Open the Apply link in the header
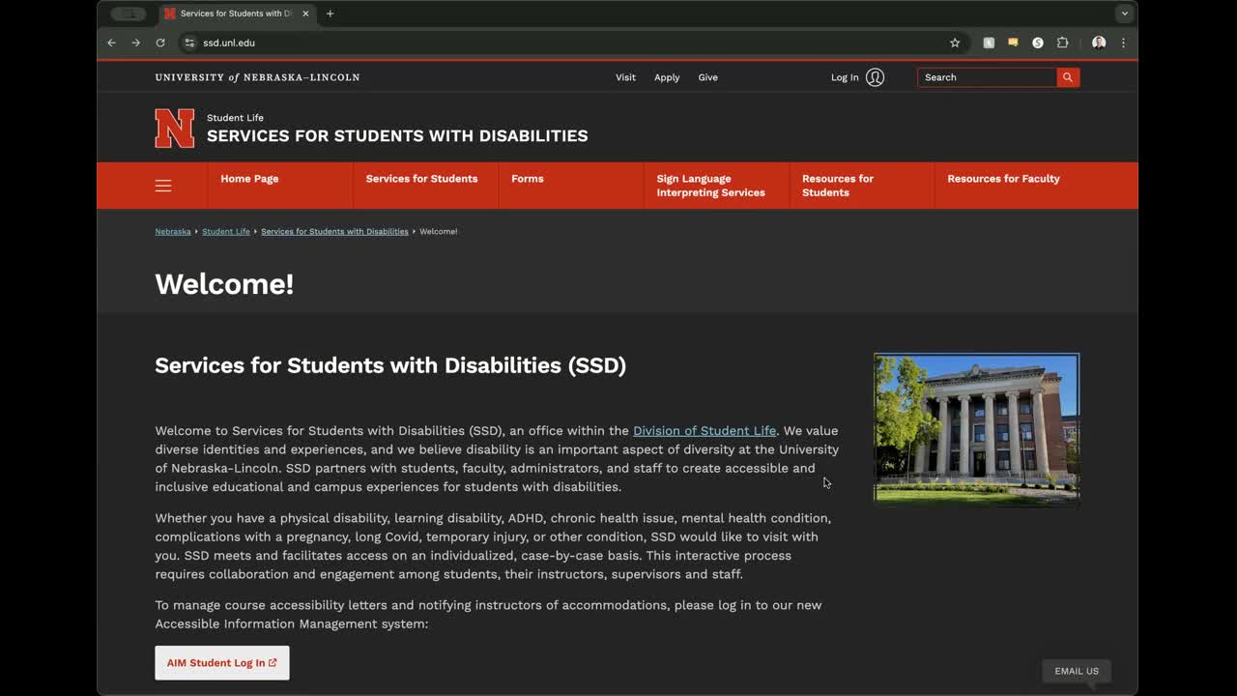 click(x=667, y=77)
